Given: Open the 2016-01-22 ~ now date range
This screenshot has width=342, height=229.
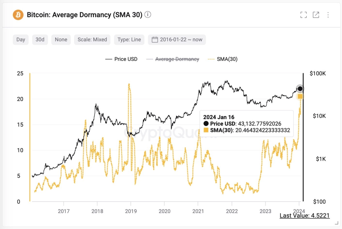Looking at the screenshot, I should (x=177, y=39).
